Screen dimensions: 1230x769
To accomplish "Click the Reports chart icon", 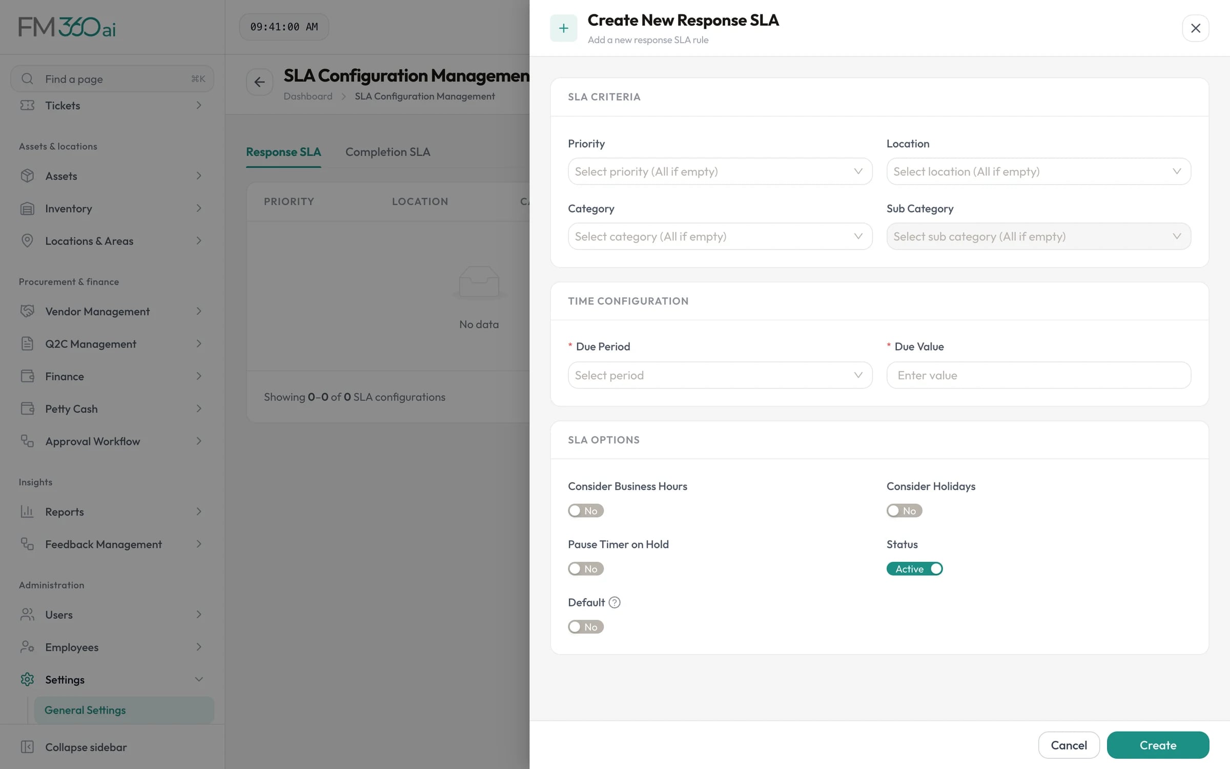I will pyautogui.click(x=27, y=512).
